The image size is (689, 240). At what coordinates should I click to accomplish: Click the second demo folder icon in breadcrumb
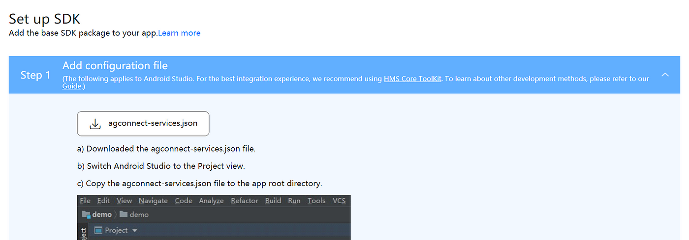tap(124, 214)
